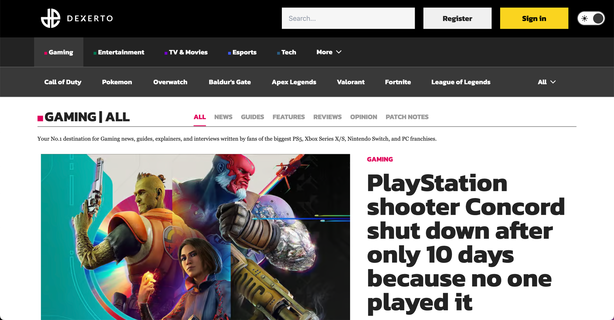The height and width of the screenshot is (320, 614).
Task: Select the ALL filter tab
Action: (200, 117)
